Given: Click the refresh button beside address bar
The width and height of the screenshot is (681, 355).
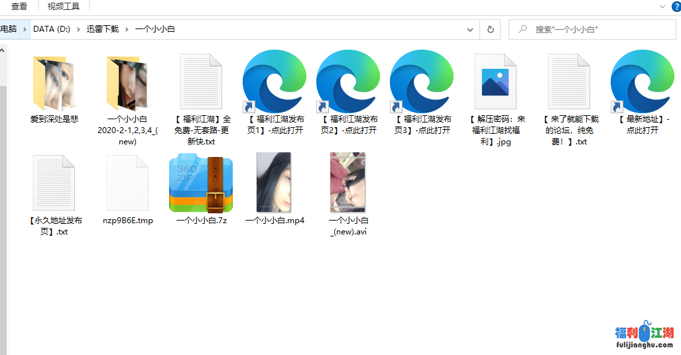Looking at the screenshot, I should [490, 29].
